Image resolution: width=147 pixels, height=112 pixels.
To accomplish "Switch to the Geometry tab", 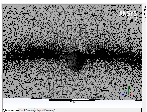I will [x=11, y=110].
